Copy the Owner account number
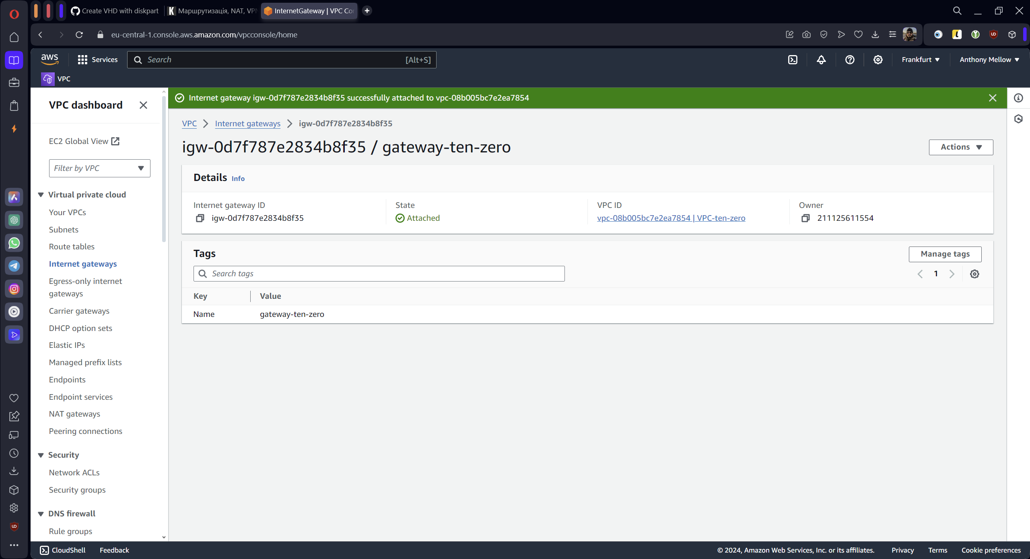 [805, 218]
